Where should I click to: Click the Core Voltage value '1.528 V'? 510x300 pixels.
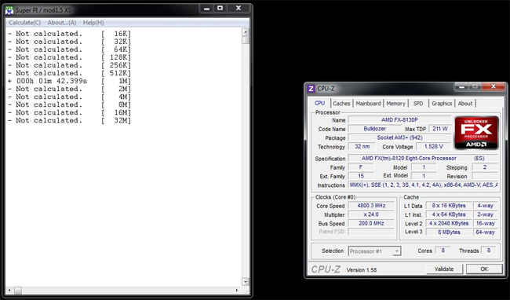tap(434, 146)
